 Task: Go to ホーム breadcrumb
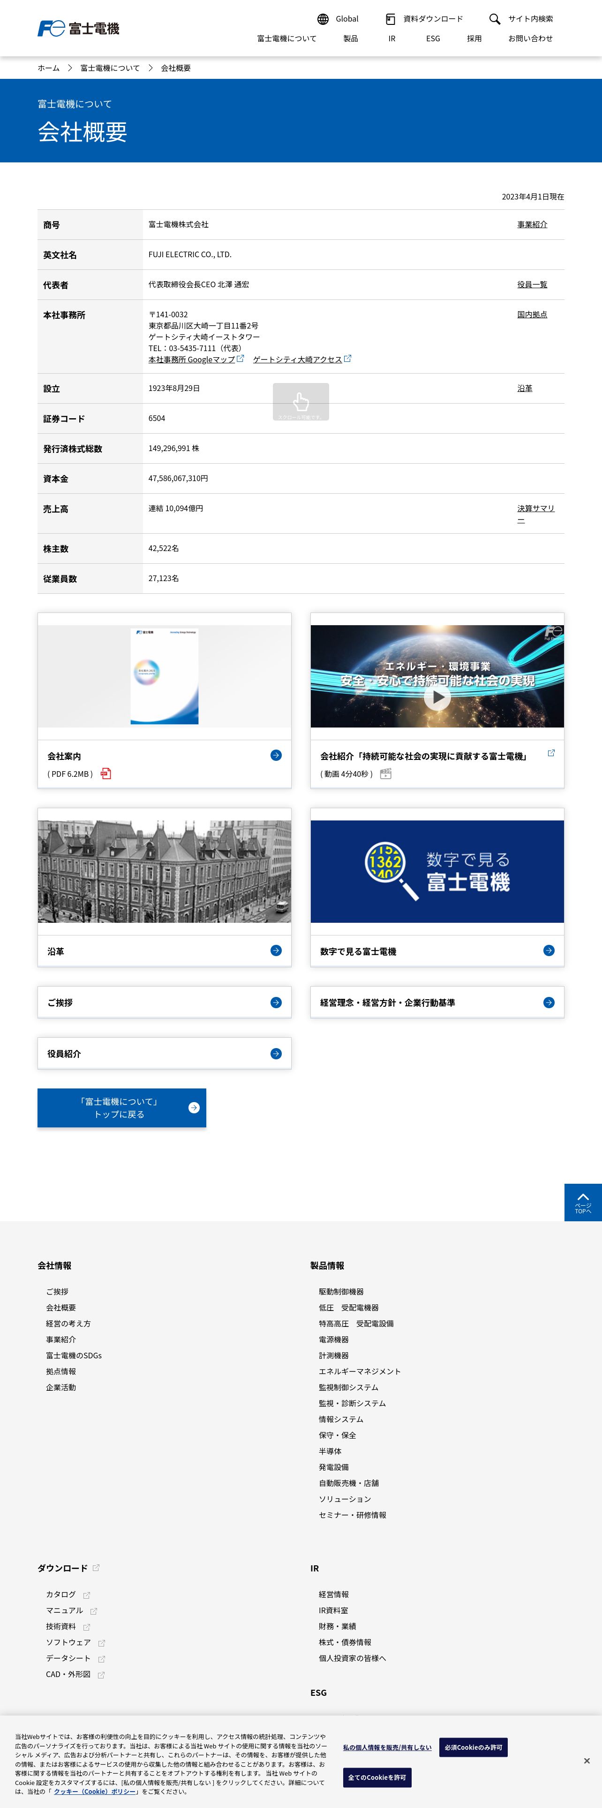click(48, 68)
